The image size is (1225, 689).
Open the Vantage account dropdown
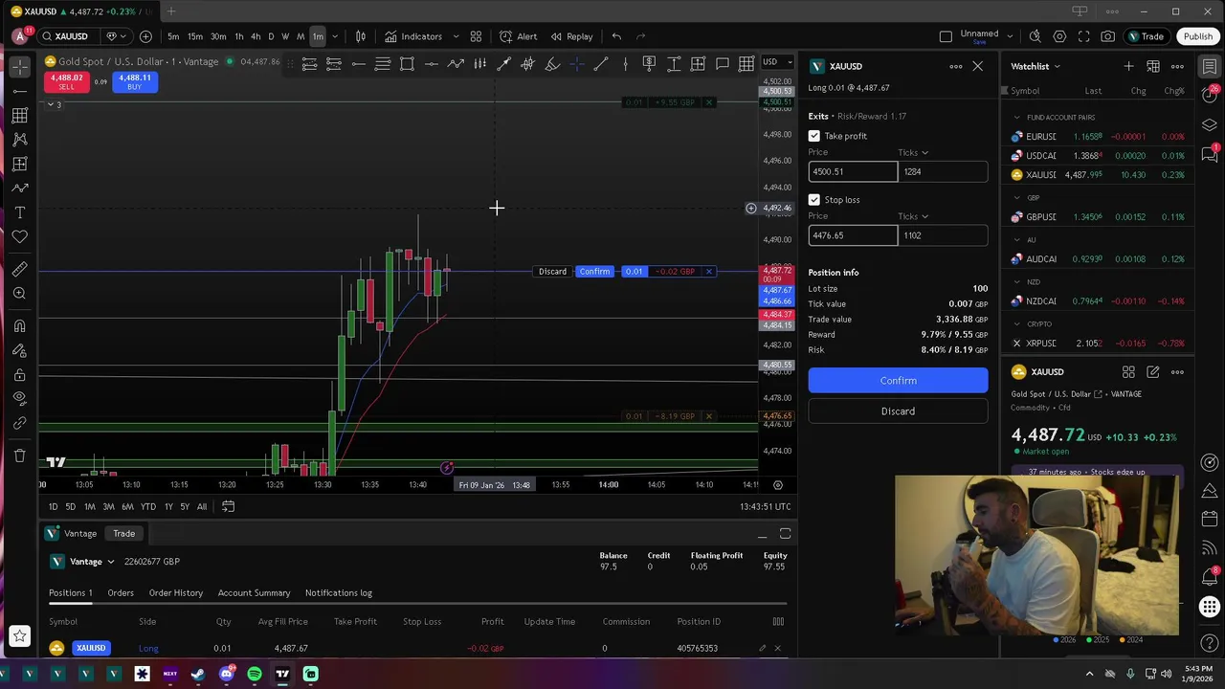pyautogui.click(x=82, y=562)
